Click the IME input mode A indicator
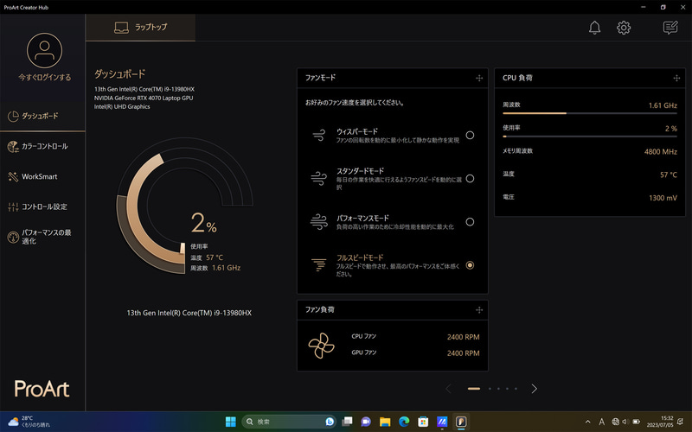The width and height of the screenshot is (692, 432). (x=601, y=422)
